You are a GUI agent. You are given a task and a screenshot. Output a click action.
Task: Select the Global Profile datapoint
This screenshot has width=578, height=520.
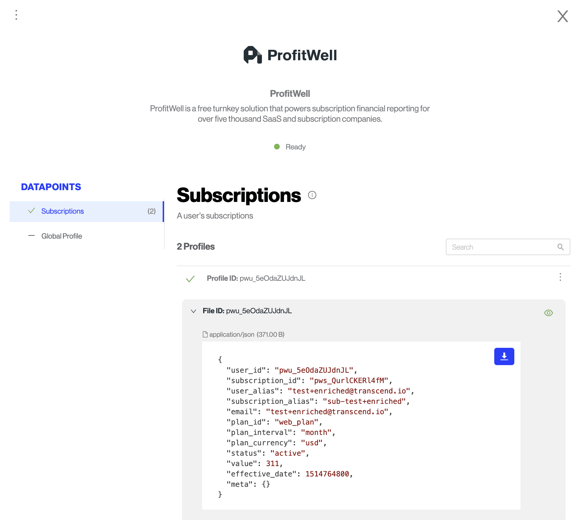coord(62,236)
